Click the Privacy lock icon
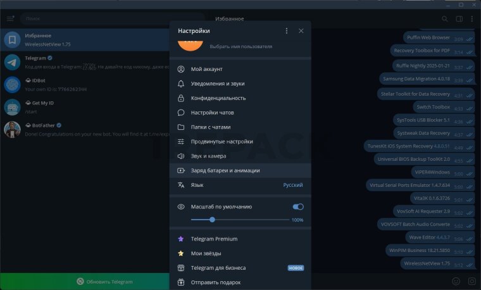 point(181,98)
